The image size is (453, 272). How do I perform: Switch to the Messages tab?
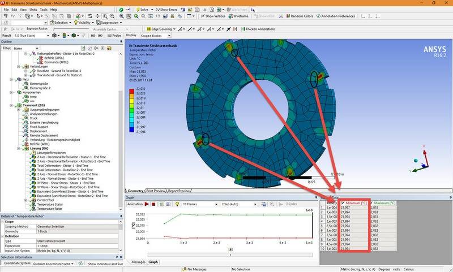(x=138, y=262)
